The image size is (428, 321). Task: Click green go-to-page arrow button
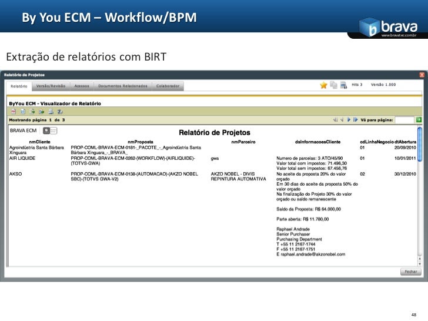(x=419, y=119)
